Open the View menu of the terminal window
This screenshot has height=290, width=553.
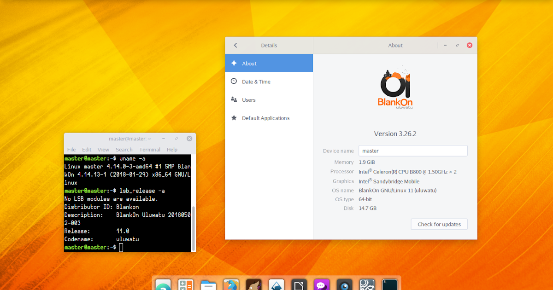click(103, 149)
